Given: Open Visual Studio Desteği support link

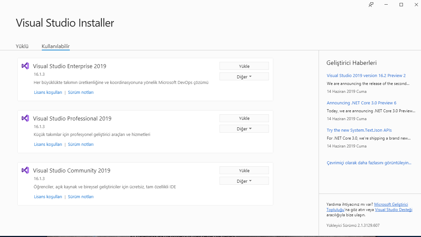Looking at the screenshot, I should [x=393, y=210].
